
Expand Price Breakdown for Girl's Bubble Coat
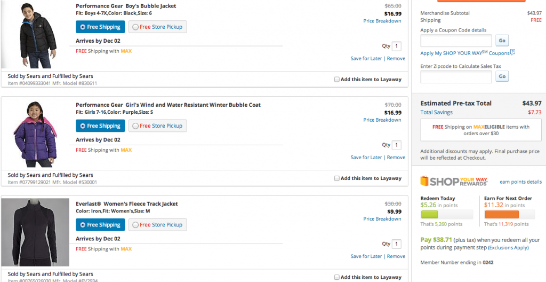pos(382,120)
